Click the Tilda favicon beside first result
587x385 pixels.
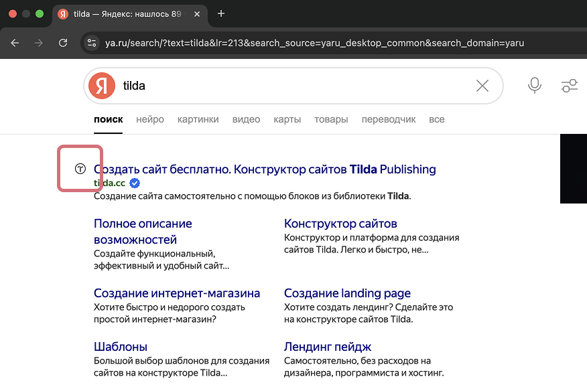80,169
